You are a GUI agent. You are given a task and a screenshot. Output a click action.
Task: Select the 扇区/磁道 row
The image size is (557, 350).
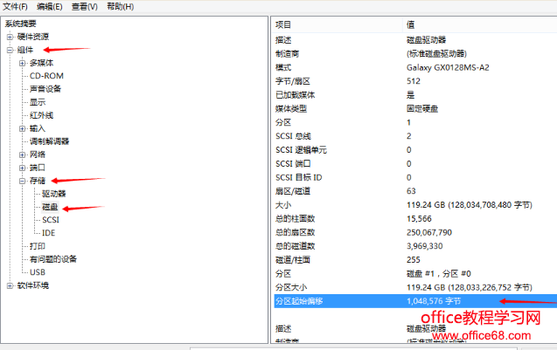(415, 191)
